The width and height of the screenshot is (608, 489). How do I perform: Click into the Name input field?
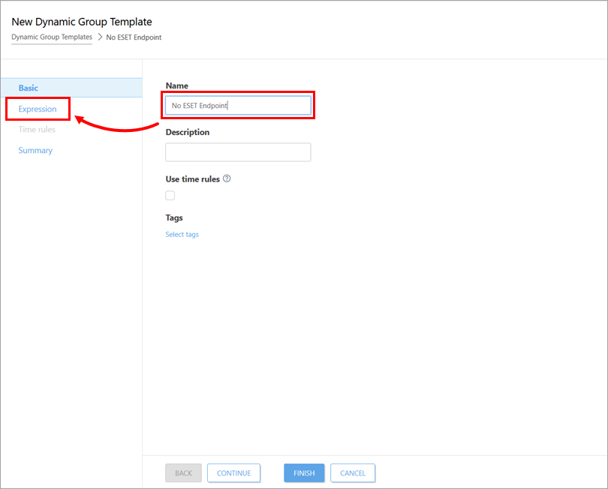pos(238,106)
